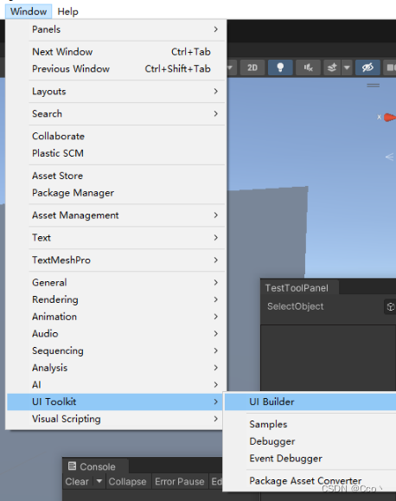396x501 pixels.
Task: Expand the Analysis submenu
Action: [x=117, y=368]
